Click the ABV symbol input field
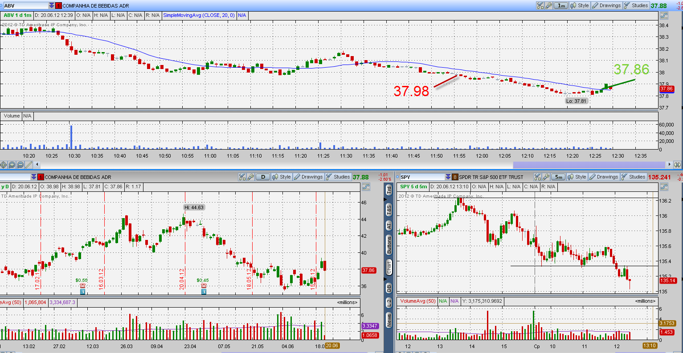683x353 pixels. [x=25, y=6]
